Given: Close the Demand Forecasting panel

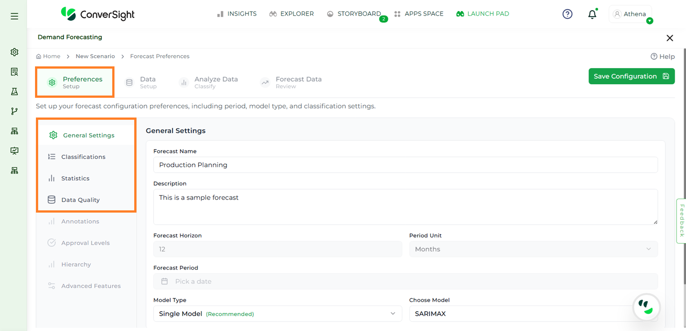Looking at the screenshot, I should coord(669,38).
